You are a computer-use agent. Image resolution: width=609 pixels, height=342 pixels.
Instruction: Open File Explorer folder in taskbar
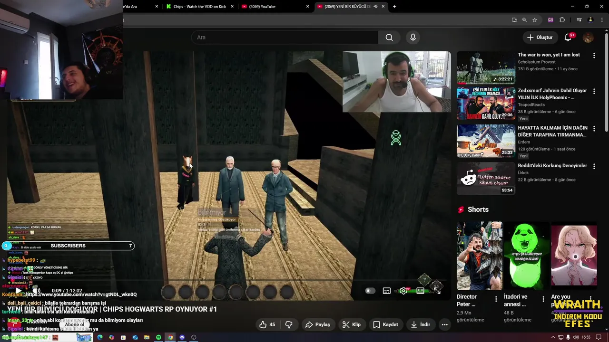tap(147, 337)
